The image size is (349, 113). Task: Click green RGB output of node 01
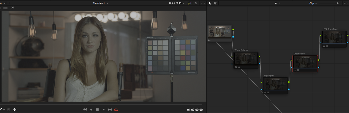pos(233,30)
